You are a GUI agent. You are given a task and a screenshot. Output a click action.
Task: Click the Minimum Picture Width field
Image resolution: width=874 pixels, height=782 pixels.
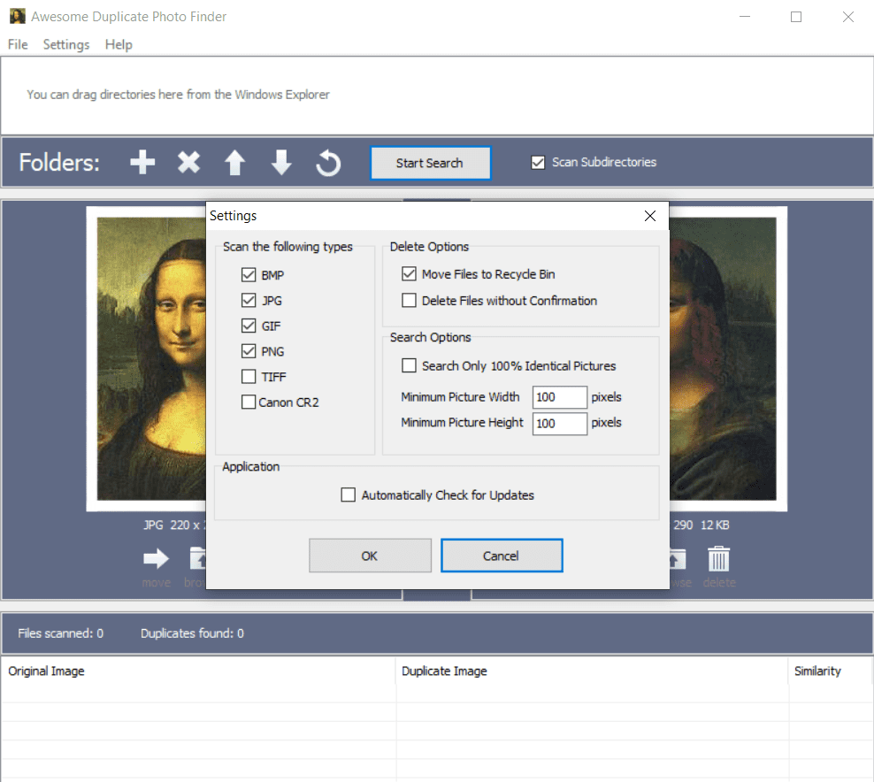tap(560, 397)
